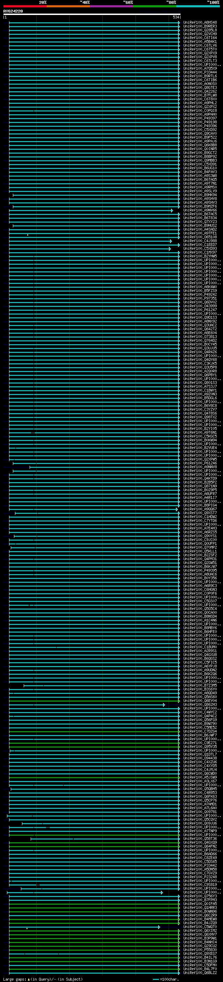The image size is (223, 982).
Task: Select label UniRef100_P55830
Action: [200, 950]
